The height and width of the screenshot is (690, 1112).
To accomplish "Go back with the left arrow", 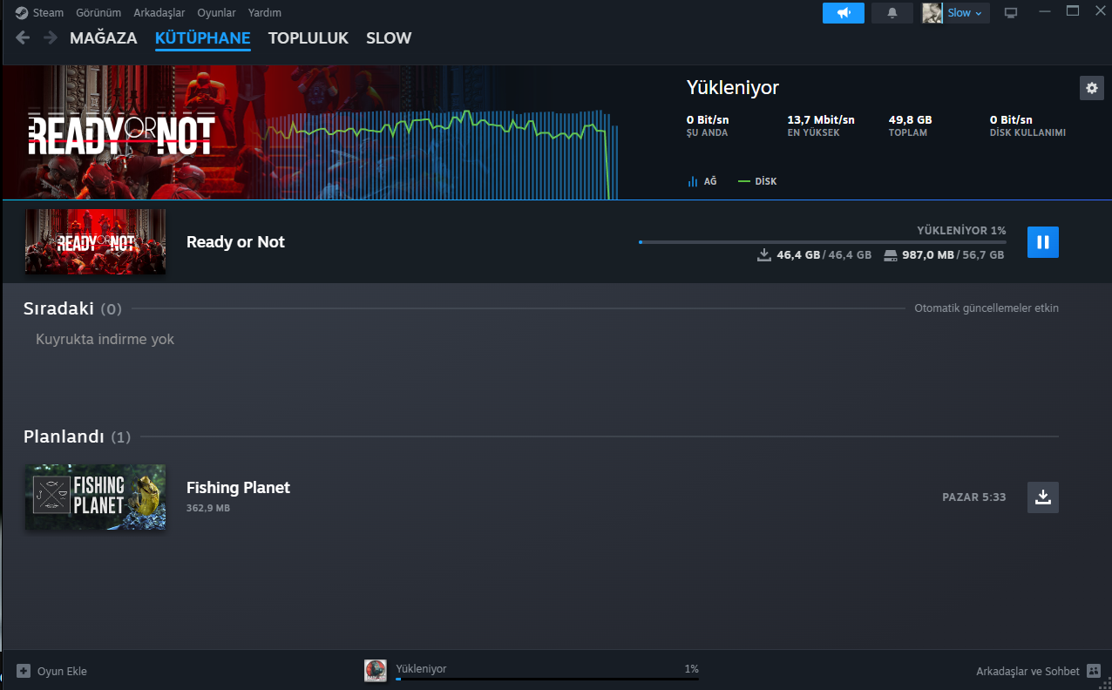I will (23, 37).
